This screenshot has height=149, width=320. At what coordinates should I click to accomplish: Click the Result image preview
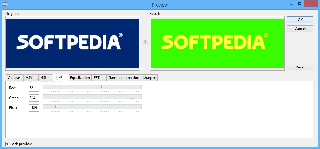[217, 43]
